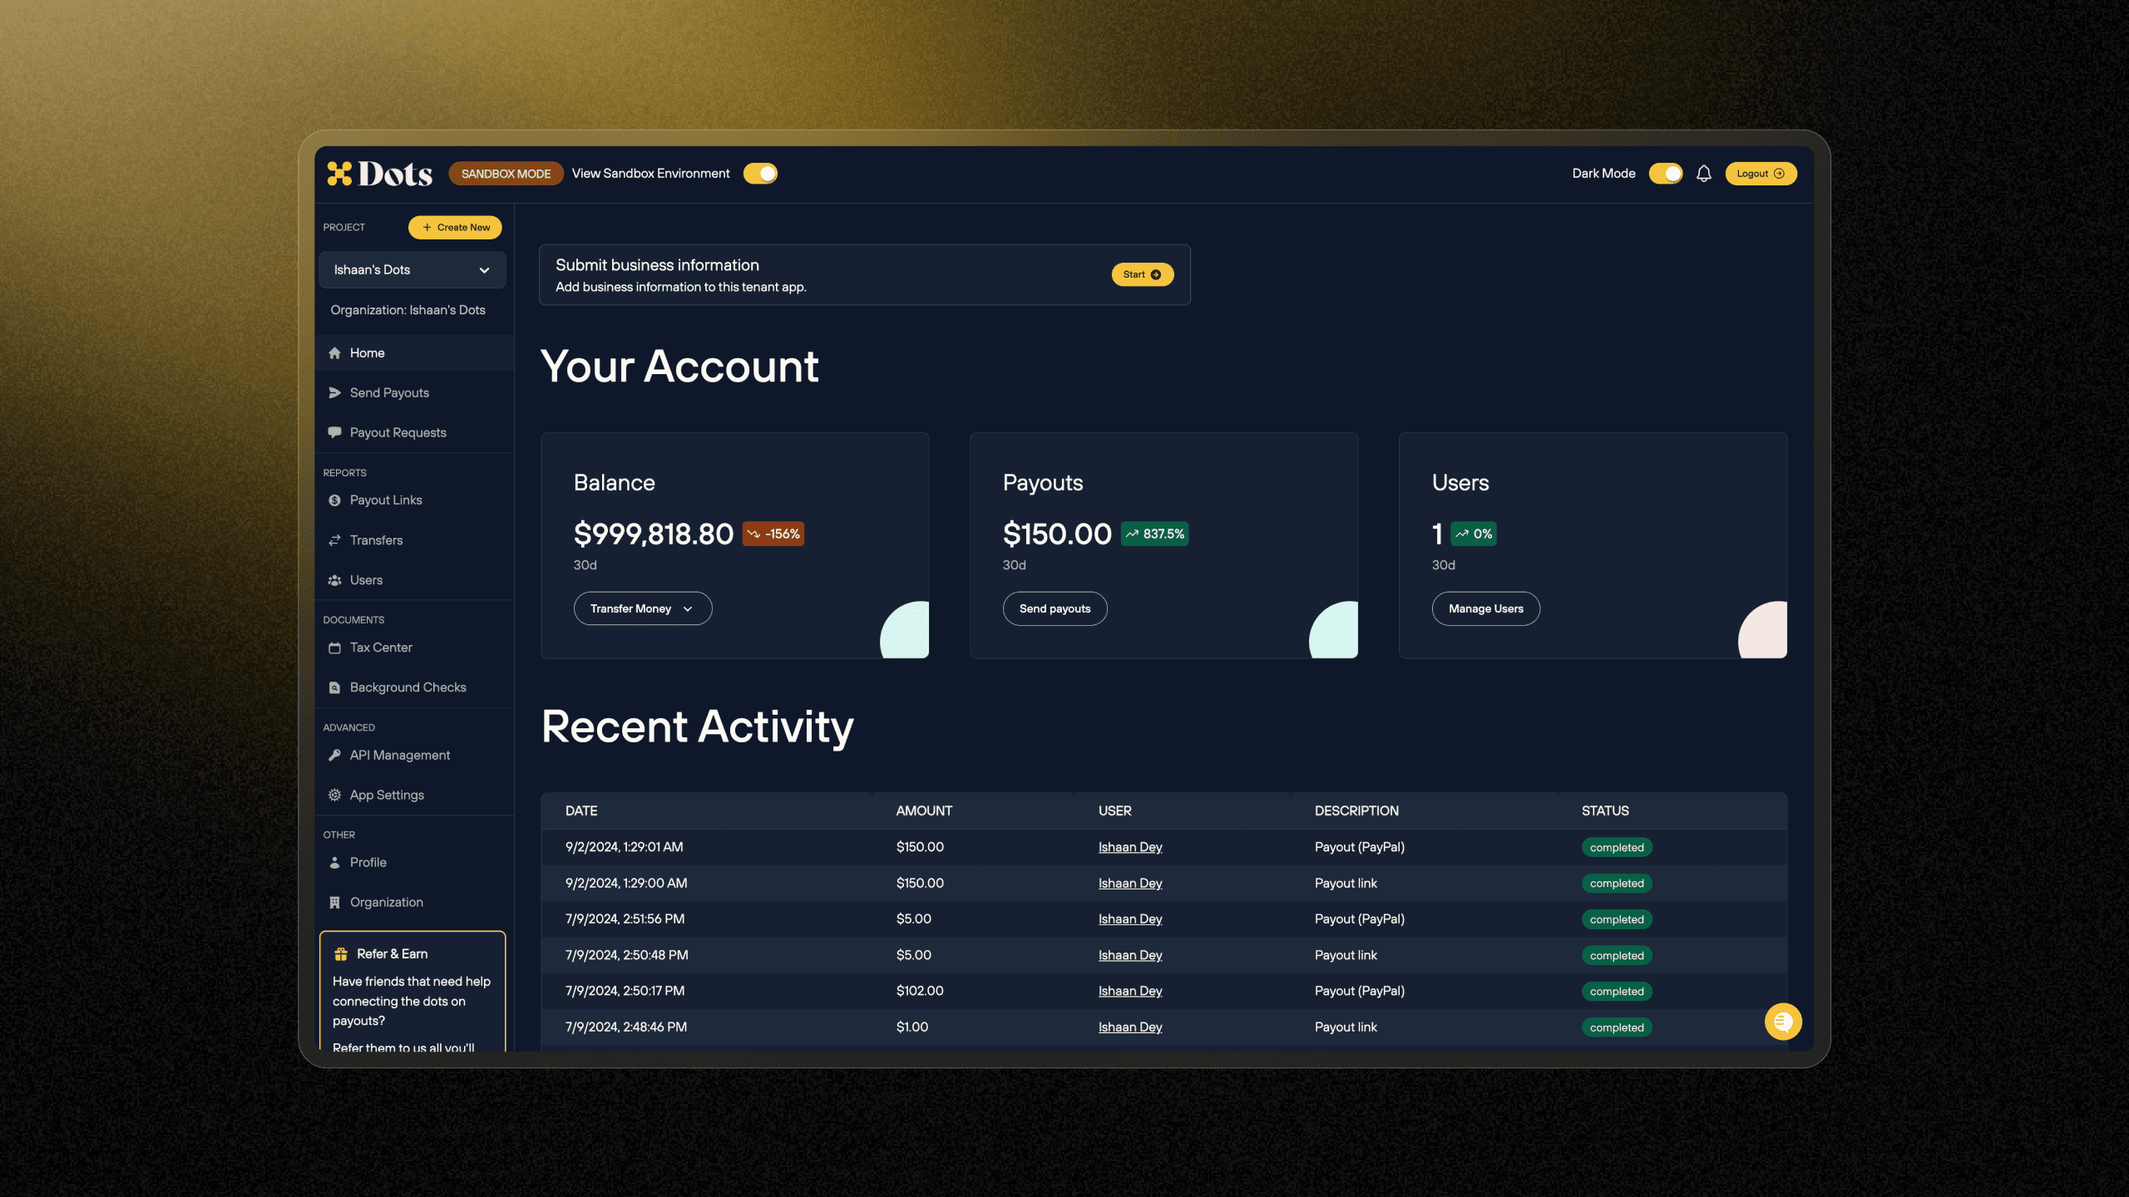
Task: Click the Ishaan Dey user link in activity
Action: pyautogui.click(x=1129, y=848)
